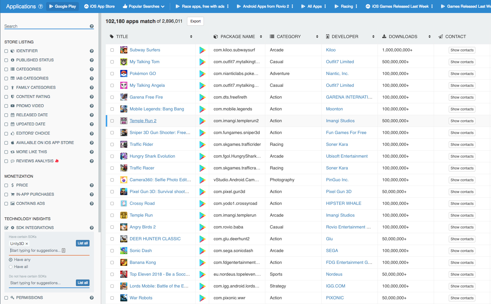Sort by the TITLE column arrows
The height and width of the screenshot is (304, 491).
coord(191,37)
